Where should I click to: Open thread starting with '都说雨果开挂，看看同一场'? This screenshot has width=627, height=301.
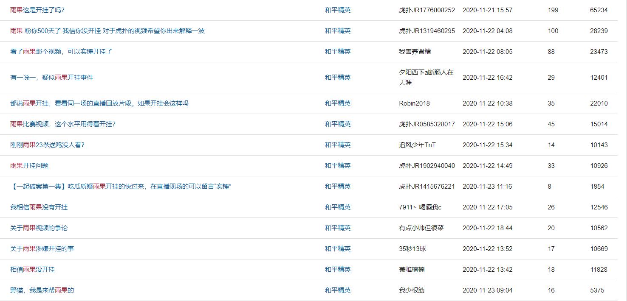tap(99, 103)
